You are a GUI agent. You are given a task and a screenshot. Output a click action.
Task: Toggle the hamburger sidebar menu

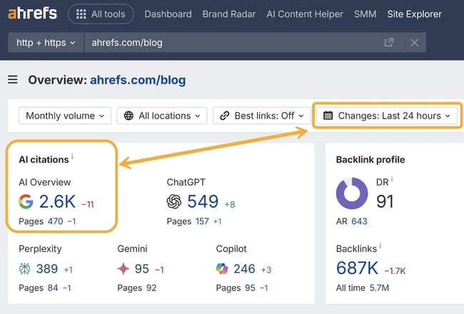tap(12, 80)
